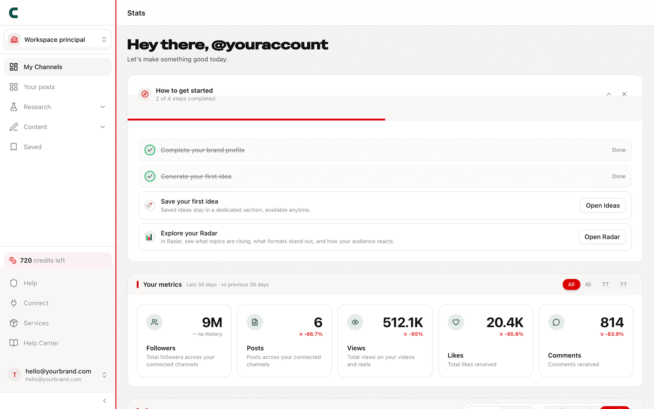Click the Posts document icon
654x409 pixels.
pyautogui.click(x=255, y=322)
